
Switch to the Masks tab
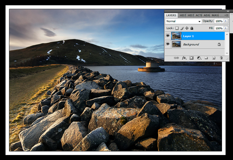click(215, 15)
